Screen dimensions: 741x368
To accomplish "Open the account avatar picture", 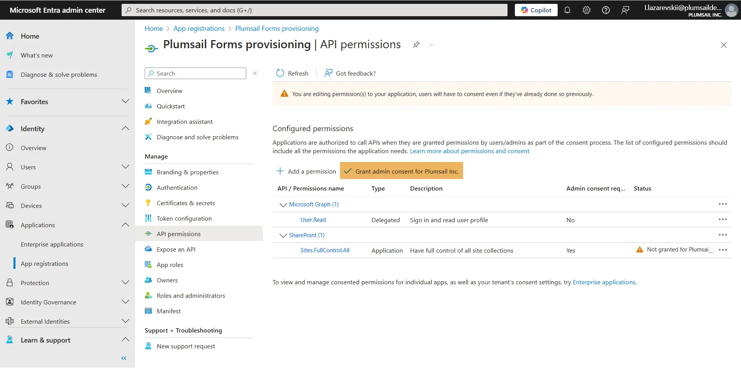I will (x=731, y=10).
